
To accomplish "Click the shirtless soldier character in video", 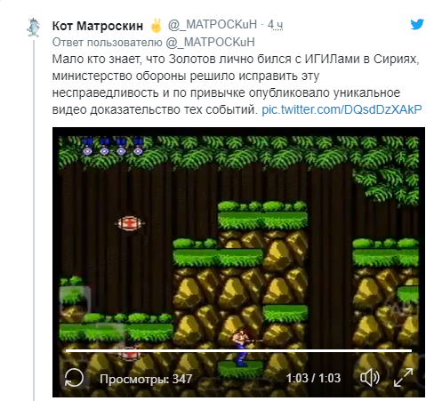I will pos(243,347).
